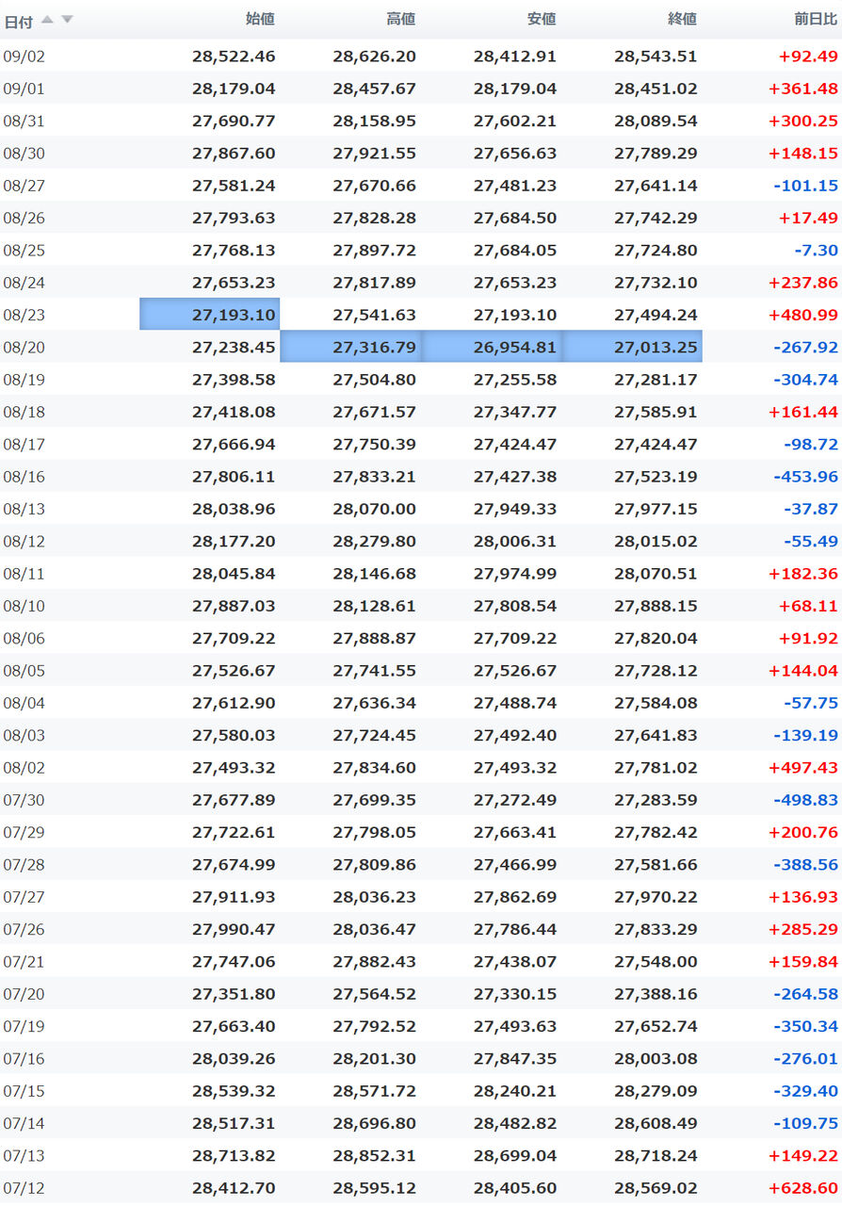Select opening price 27,666.94 on 08/17

coord(234,445)
